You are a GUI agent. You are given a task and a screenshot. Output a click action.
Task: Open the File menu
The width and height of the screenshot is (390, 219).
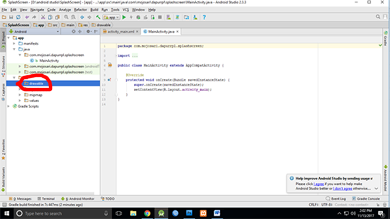(4, 10)
